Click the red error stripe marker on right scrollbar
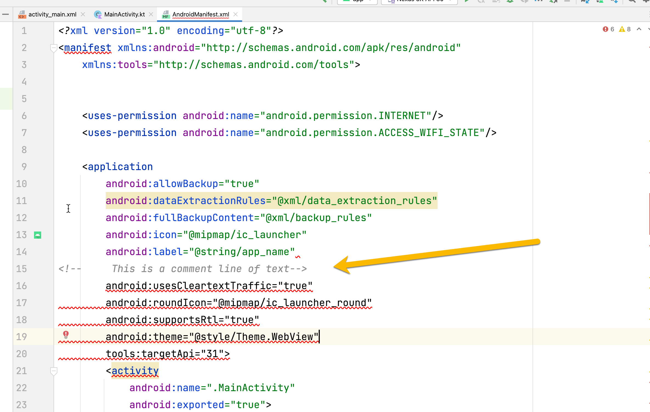650x412 pixels. tap(649, 214)
